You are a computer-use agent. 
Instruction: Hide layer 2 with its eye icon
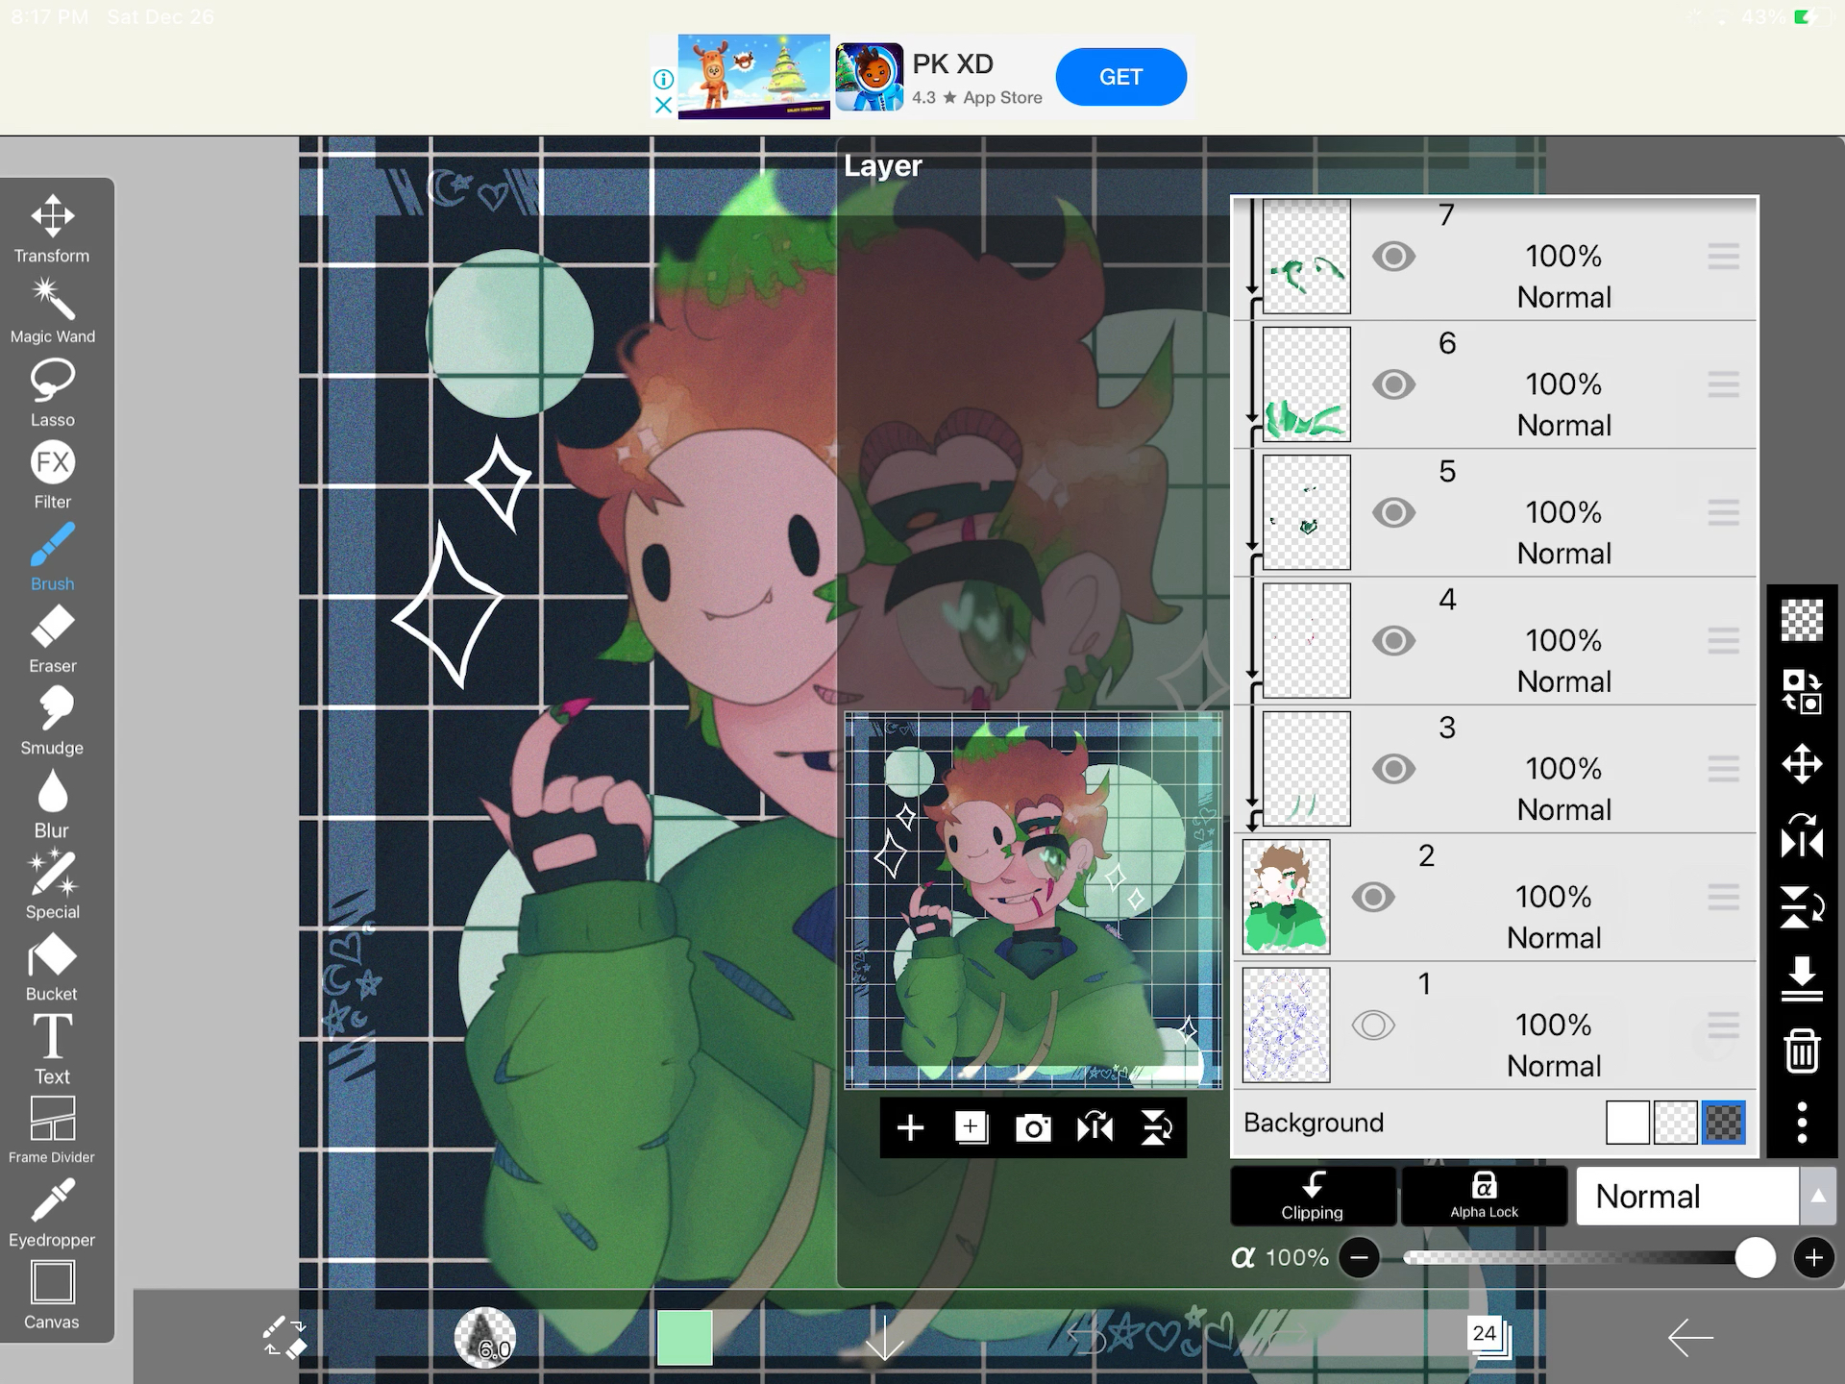[x=1373, y=897]
